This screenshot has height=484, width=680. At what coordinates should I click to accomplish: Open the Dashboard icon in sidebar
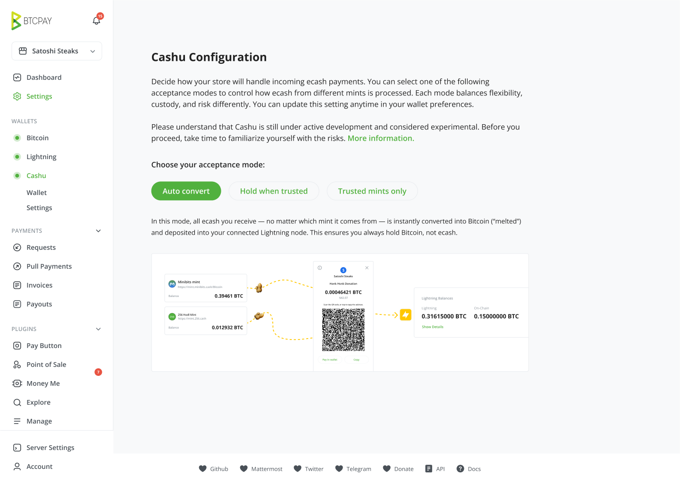tap(17, 77)
